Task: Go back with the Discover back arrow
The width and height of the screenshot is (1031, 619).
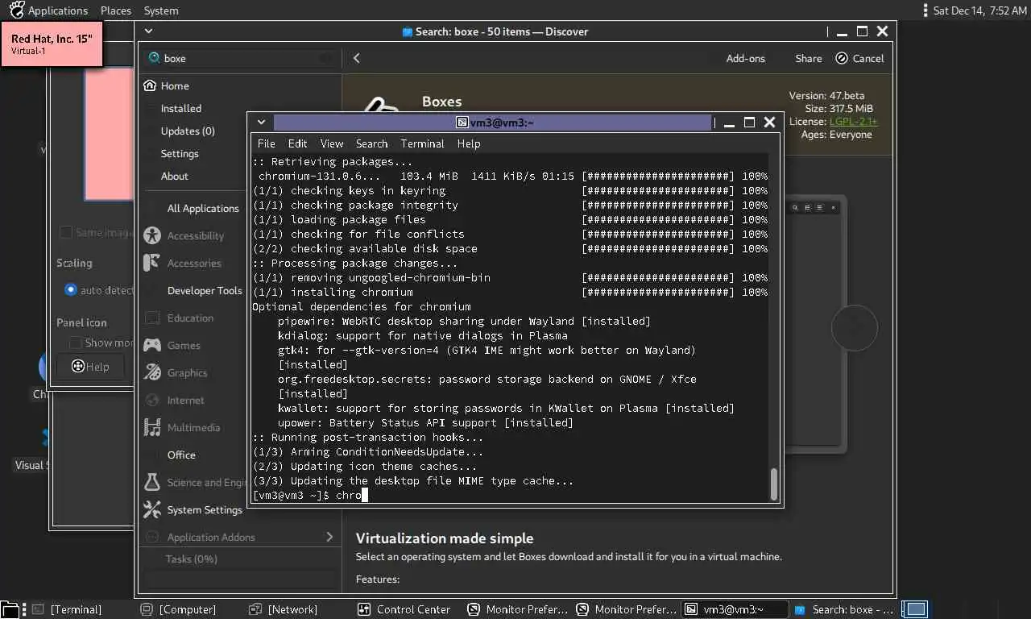Action: [357, 58]
